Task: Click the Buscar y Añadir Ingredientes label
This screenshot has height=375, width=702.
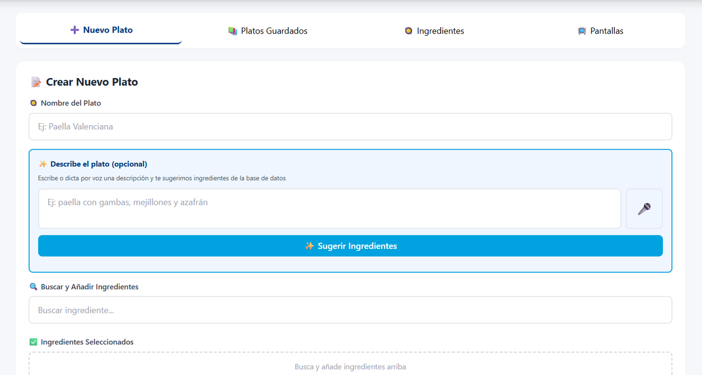Action: (x=90, y=287)
